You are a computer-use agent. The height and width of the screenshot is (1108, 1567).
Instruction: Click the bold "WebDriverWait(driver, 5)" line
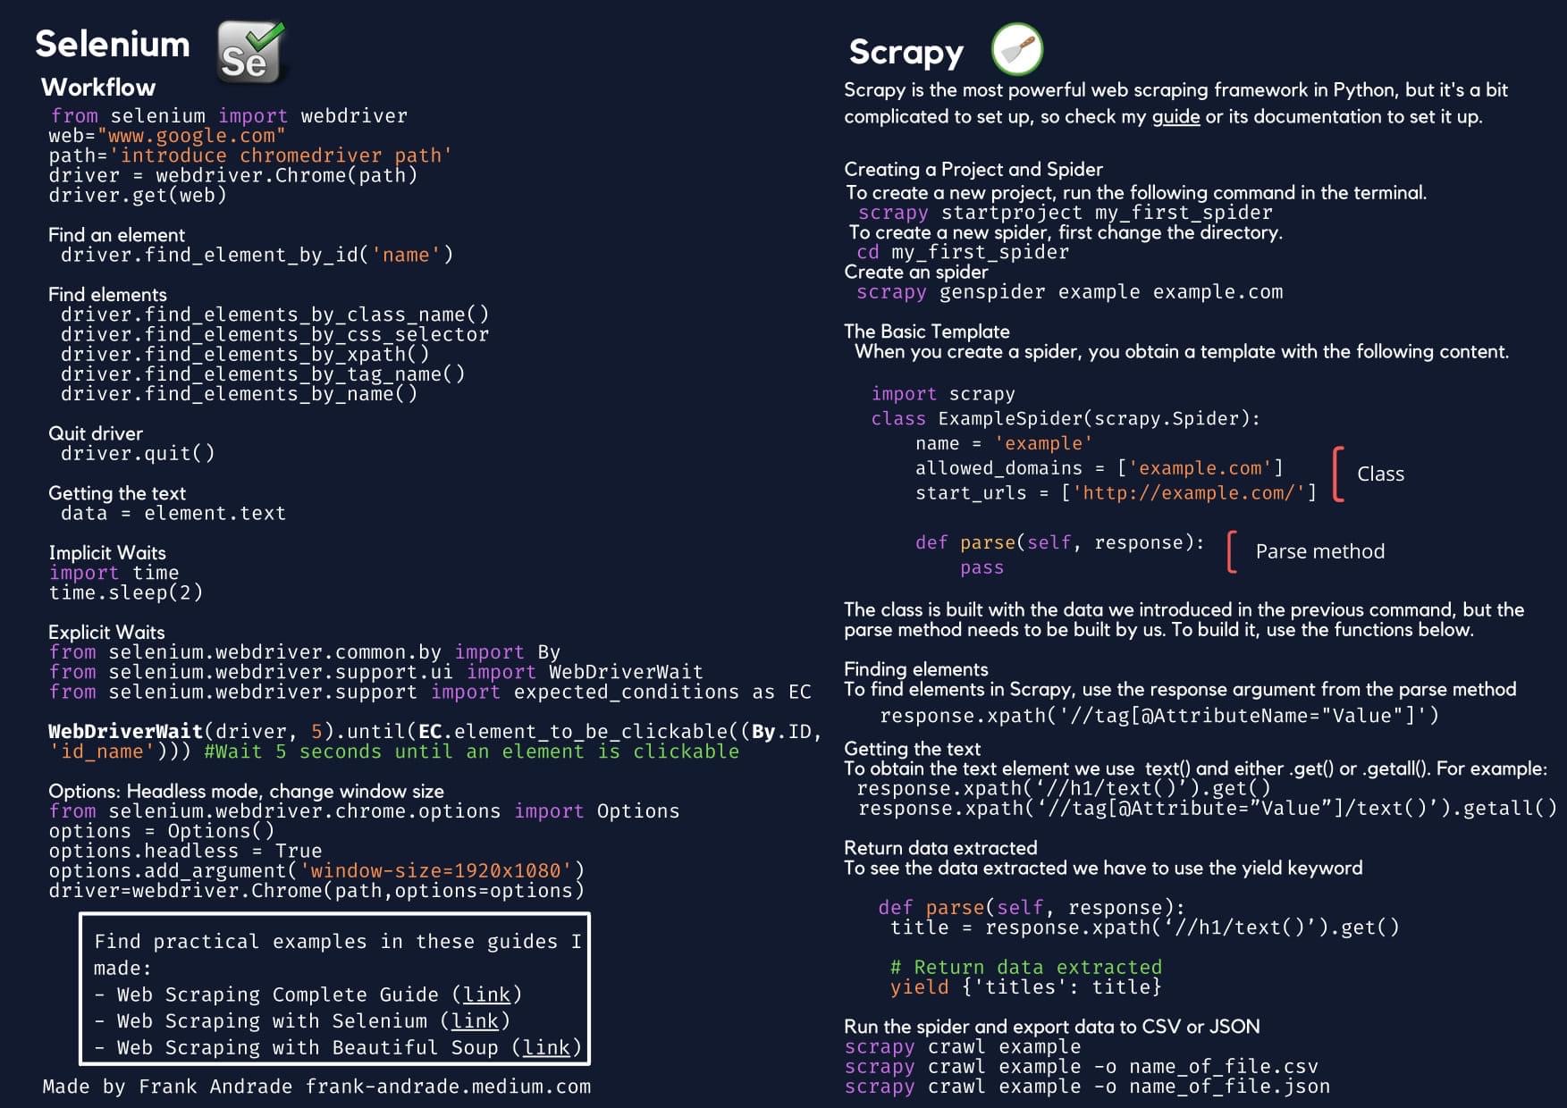click(435, 732)
